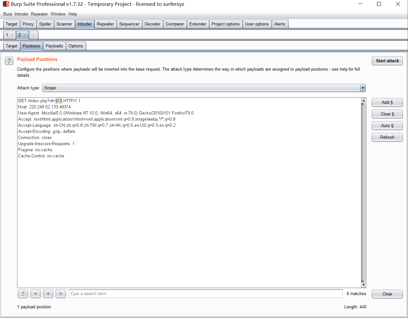Click the Burp Suite logo icon
Viewport: 408px width, 318px height.
point(6,4)
